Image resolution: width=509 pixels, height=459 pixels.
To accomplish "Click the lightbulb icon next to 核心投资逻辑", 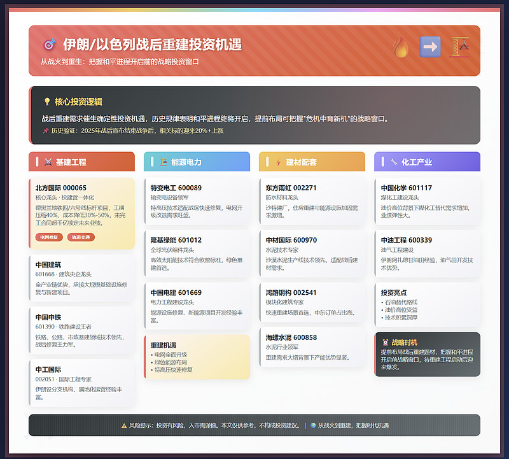I will pyautogui.click(x=47, y=102).
